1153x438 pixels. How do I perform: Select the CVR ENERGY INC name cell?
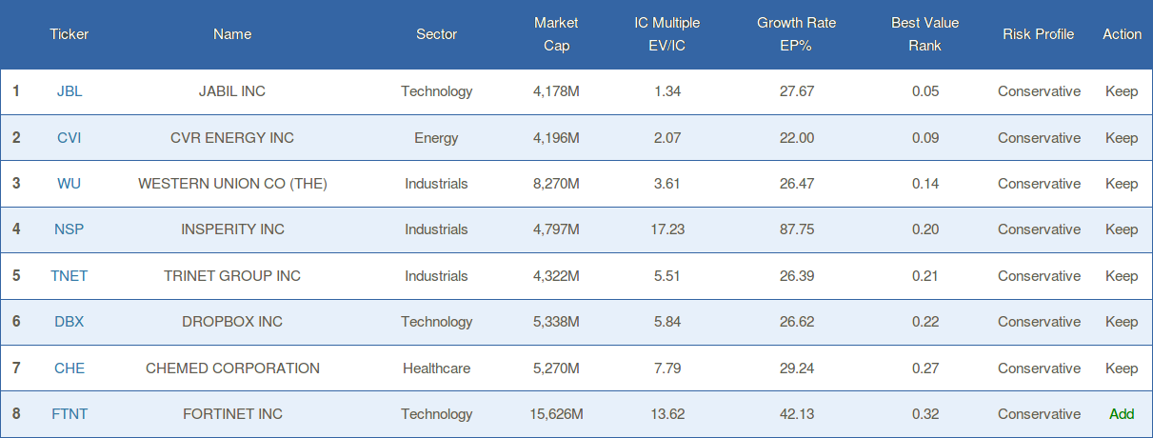pyautogui.click(x=232, y=138)
